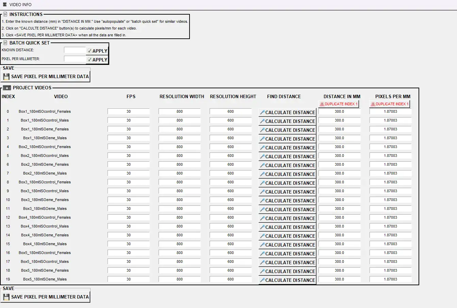
Task: Click the measure icon for Box4_180mISOcontrol_Females
Action: [262, 218]
